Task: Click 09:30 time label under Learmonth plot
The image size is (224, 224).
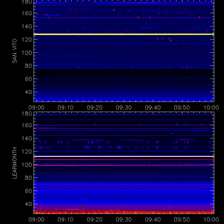Action: pyautogui.click(x=124, y=220)
